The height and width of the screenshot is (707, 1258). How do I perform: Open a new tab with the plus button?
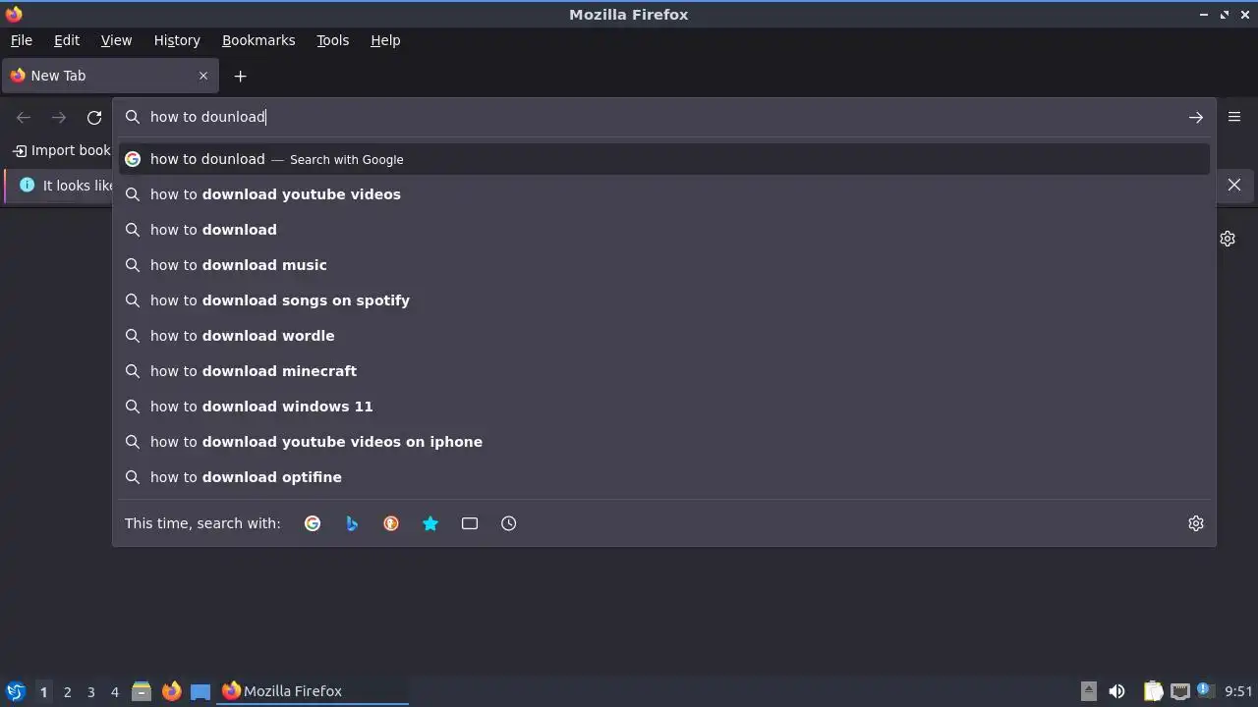coord(240,76)
